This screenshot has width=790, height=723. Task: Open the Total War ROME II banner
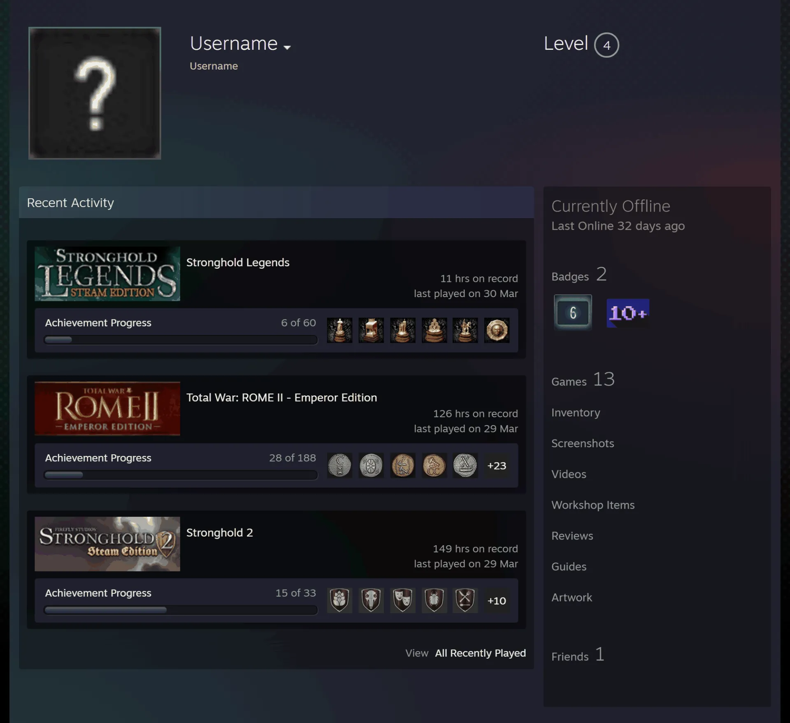tap(107, 409)
